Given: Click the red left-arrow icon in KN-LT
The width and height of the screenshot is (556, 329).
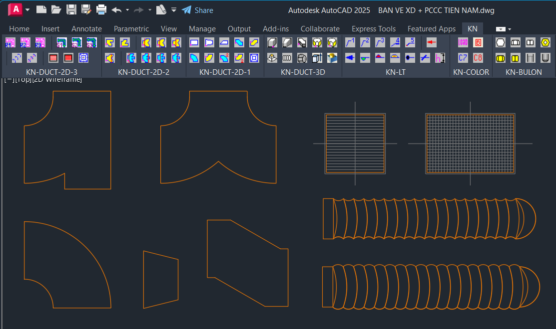Looking at the screenshot, I should tap(431, 43).
